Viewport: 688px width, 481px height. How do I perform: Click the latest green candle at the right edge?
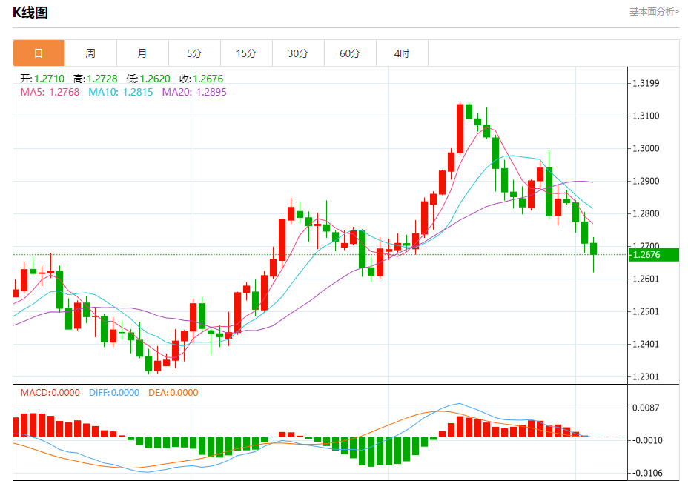click(x=594, y=249)
